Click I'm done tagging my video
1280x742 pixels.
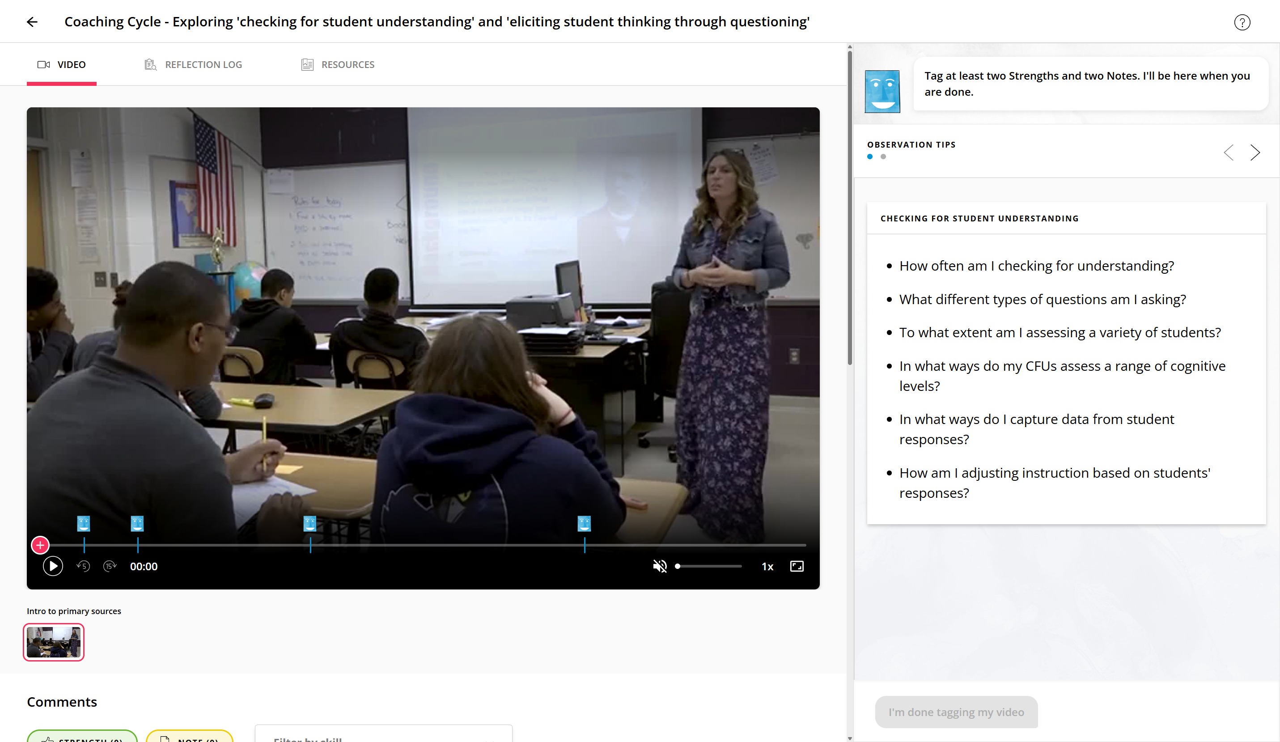(956, 712)
